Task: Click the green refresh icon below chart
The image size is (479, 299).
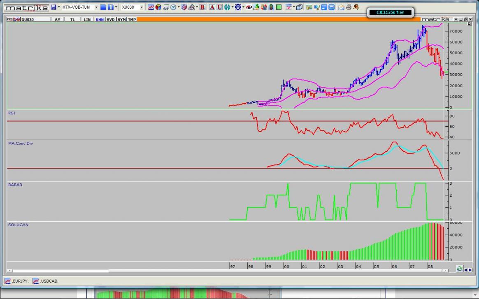Action: click(459, 269)
